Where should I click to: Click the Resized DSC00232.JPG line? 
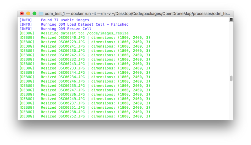[x=85, y=60]
